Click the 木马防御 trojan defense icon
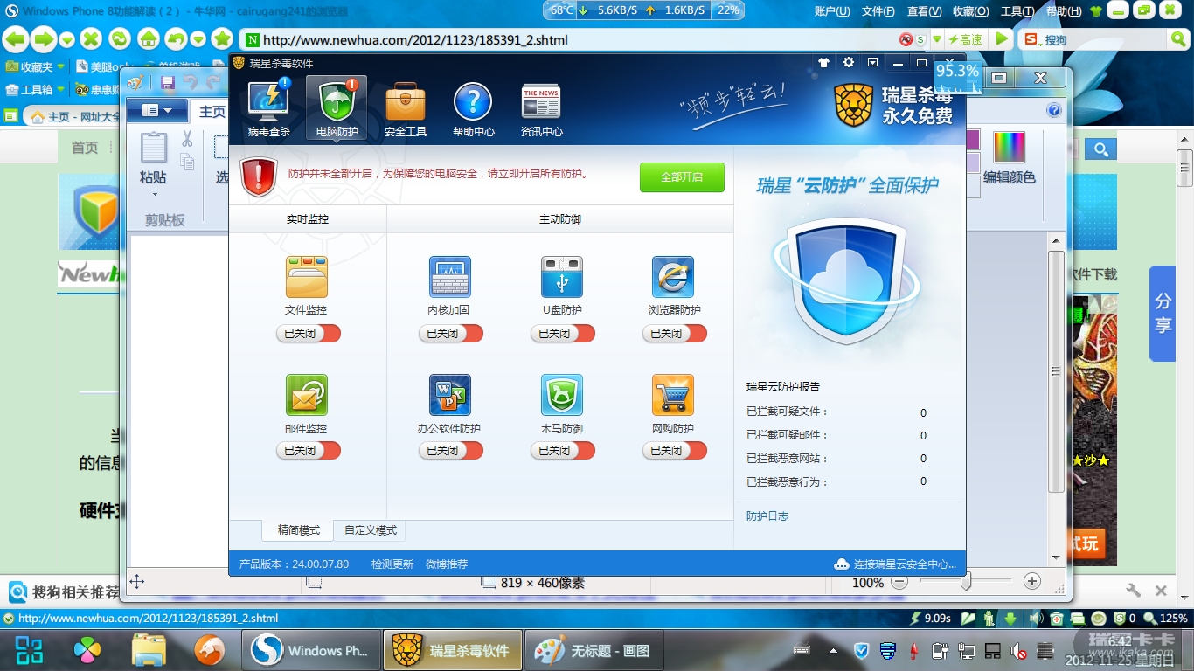 (x=562, y=395)
